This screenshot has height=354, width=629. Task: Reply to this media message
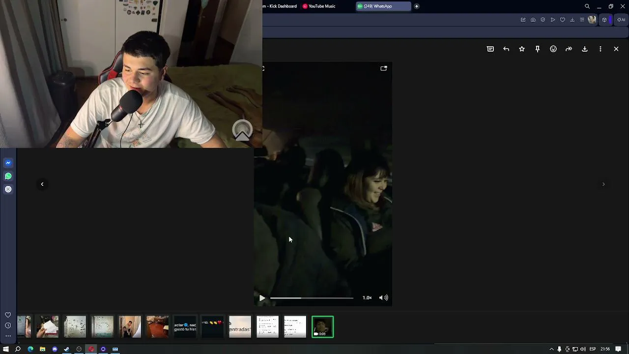(x=506, y=49)
